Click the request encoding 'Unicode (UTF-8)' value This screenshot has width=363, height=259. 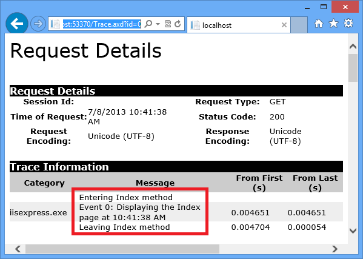(x=121, y=136)
